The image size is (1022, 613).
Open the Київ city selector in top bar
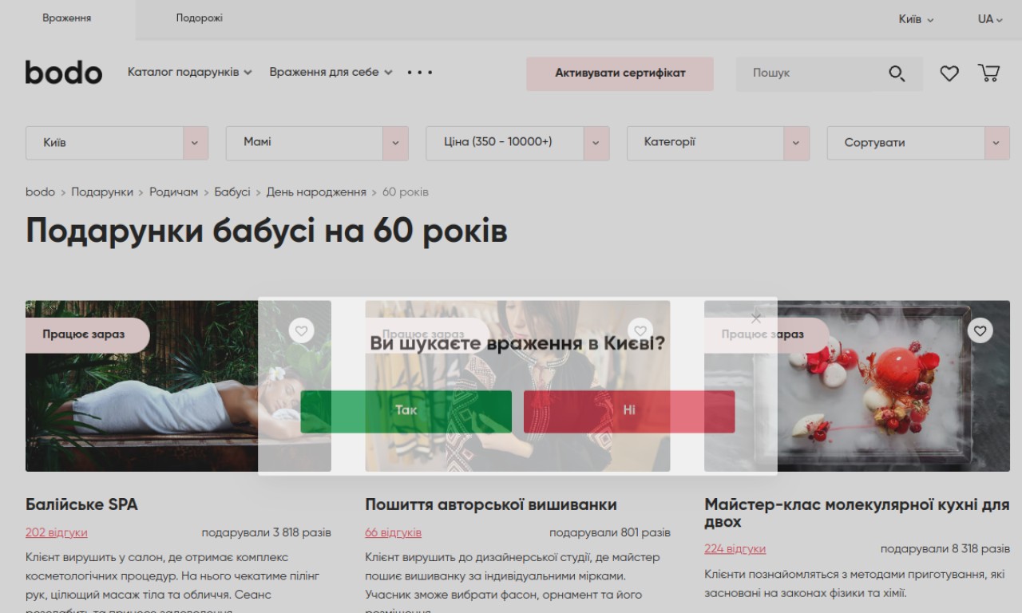click(x=916, y=19)
